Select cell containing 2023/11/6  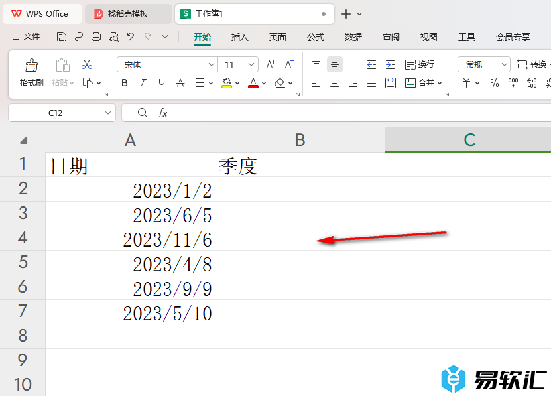point(131,238)
